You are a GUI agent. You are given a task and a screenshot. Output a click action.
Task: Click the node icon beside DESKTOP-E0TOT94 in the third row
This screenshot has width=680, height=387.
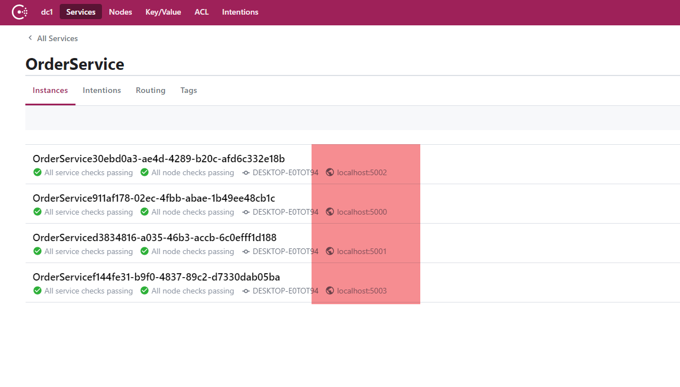click(x=246, y=252)
